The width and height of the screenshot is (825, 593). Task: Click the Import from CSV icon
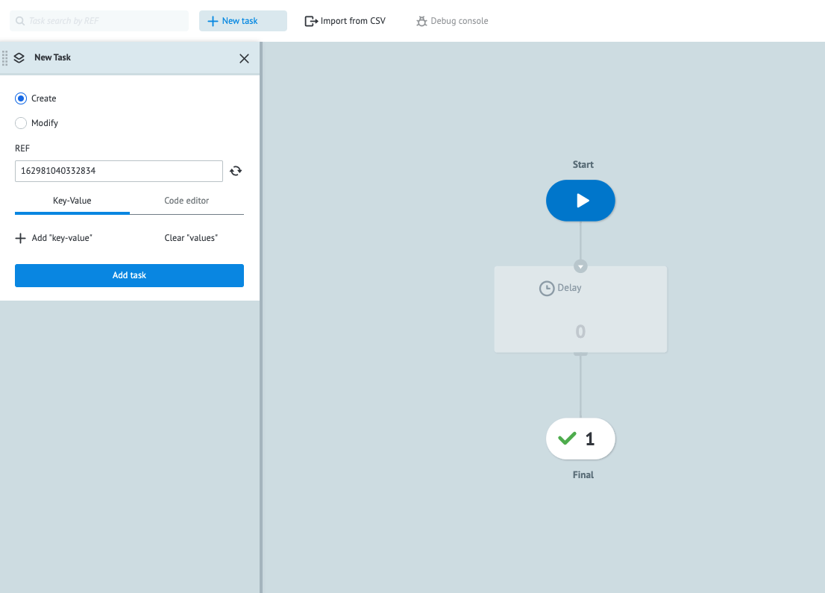click(x=310, y=21)
